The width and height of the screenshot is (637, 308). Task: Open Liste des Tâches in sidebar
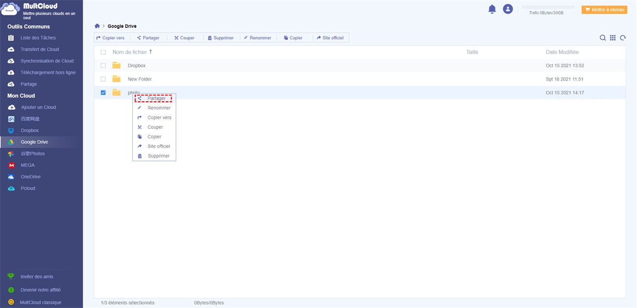tap(38, 38)
